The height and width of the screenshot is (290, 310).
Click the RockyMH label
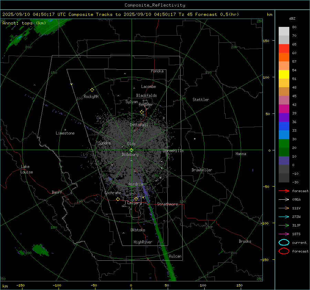pos(91,97)
